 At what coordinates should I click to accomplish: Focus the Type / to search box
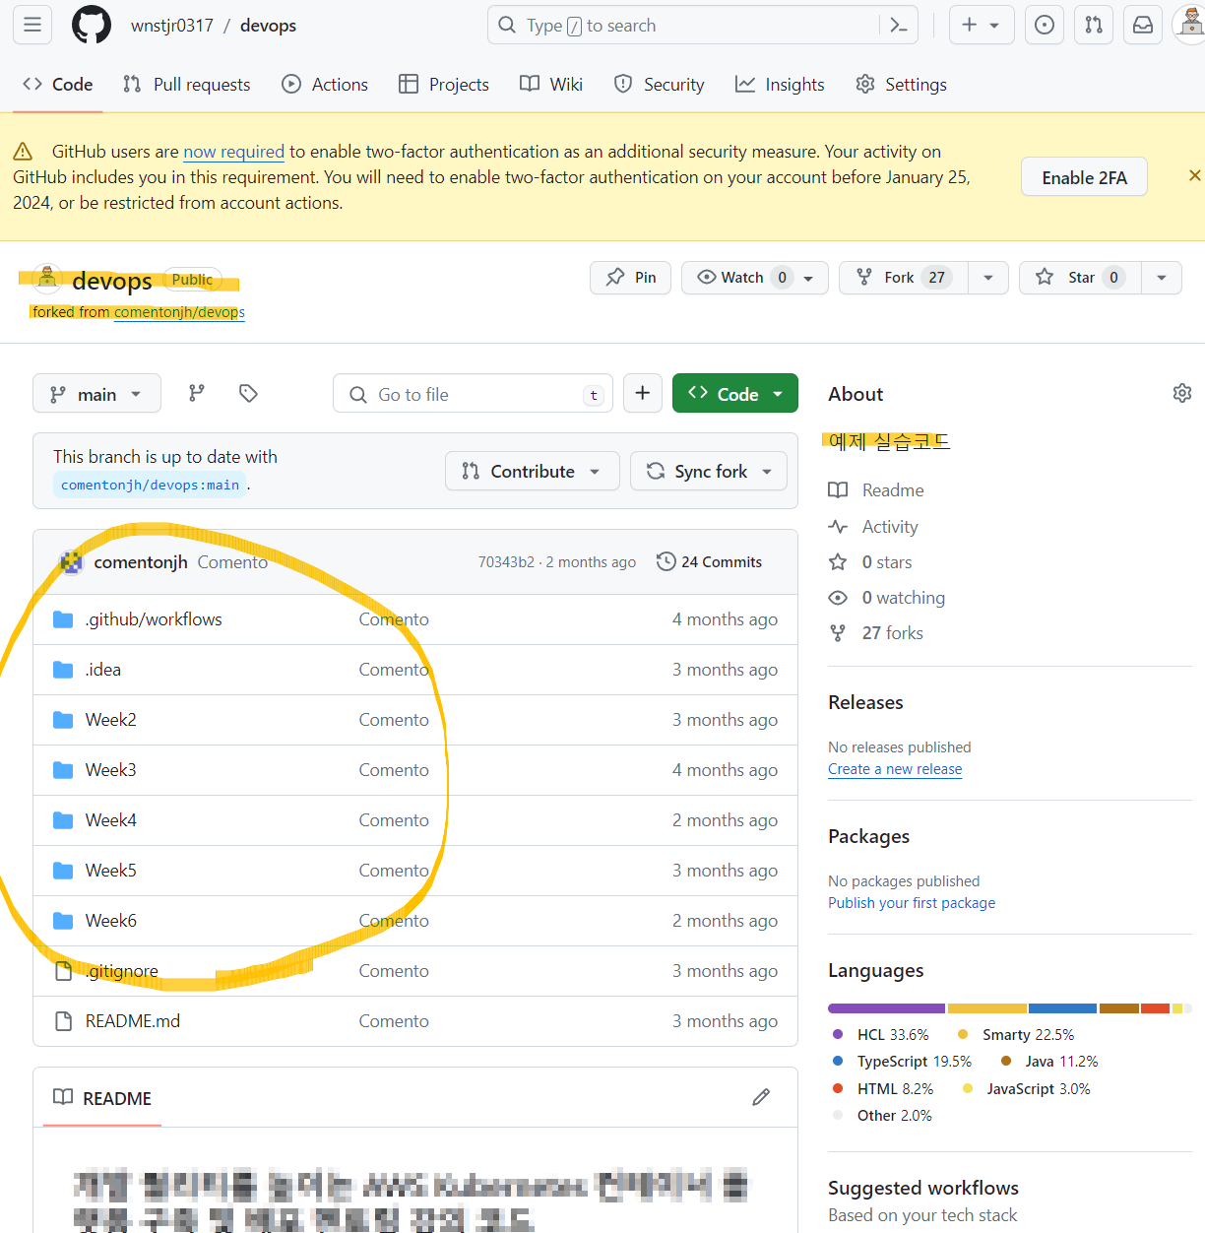point(703,25)
